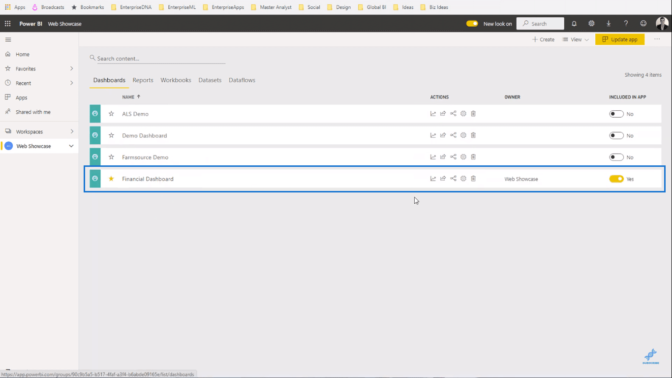Open the Financial Dashboard link

148,179
